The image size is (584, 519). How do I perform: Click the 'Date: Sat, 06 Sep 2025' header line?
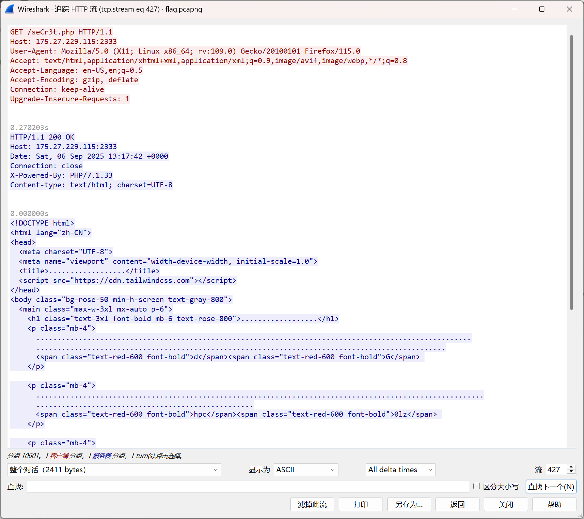pyautogui.click(x=89, y=156)
